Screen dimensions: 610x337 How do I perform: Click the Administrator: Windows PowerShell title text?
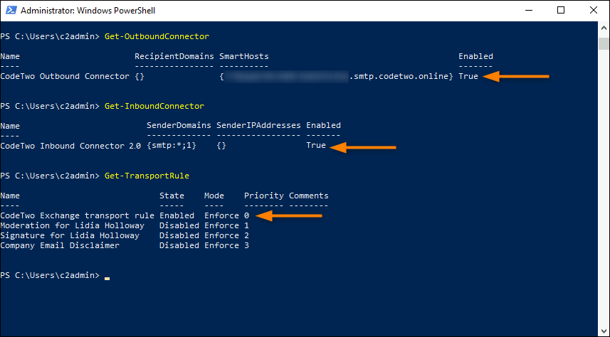click(88, 11)
